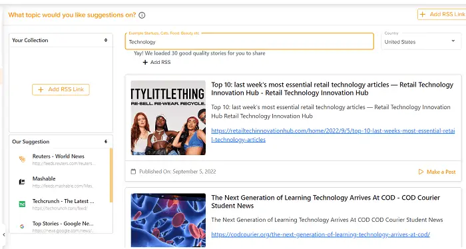Open the retailtechinnovationhub.com article link
Viewport: 466px width, 249px height.
333,135
